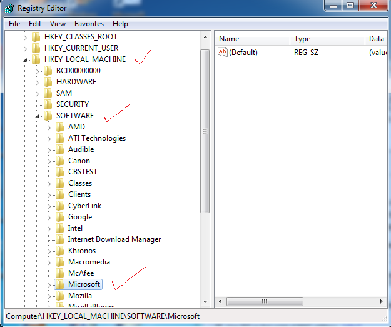Select the Classes key label

click(x=80, y=183)
